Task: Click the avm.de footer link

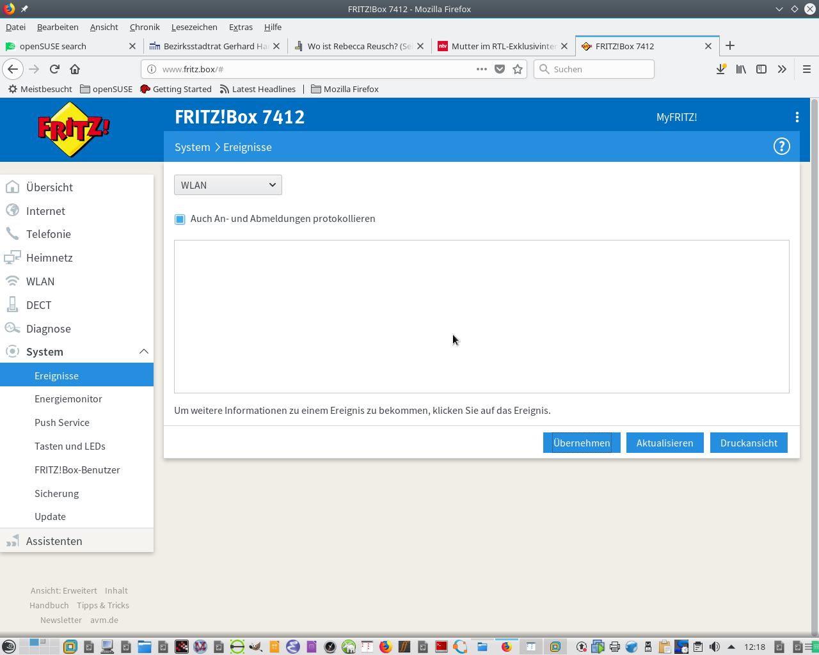Action: (104, 620)
